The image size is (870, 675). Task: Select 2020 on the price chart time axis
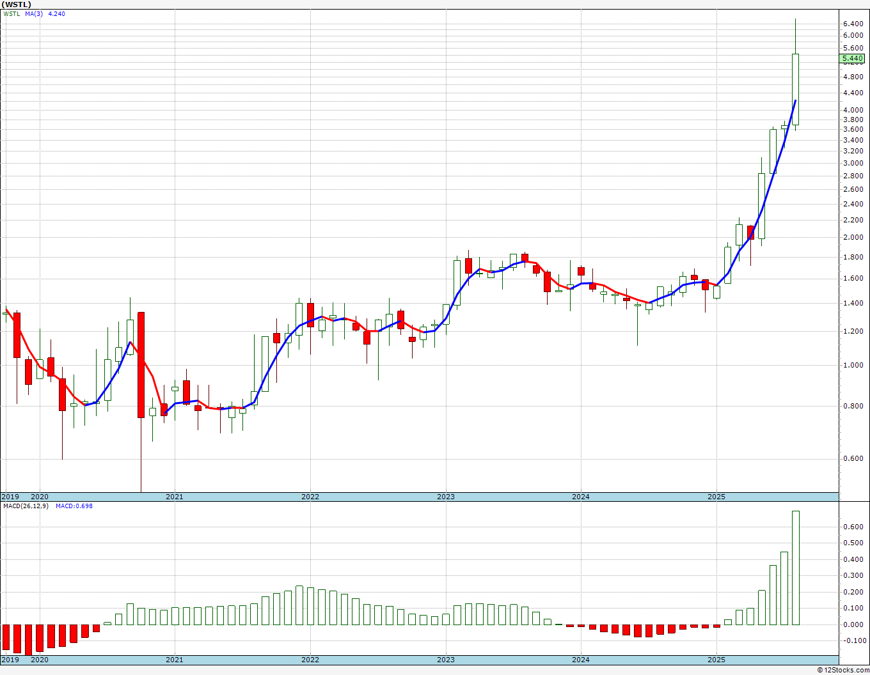(40, 497)
